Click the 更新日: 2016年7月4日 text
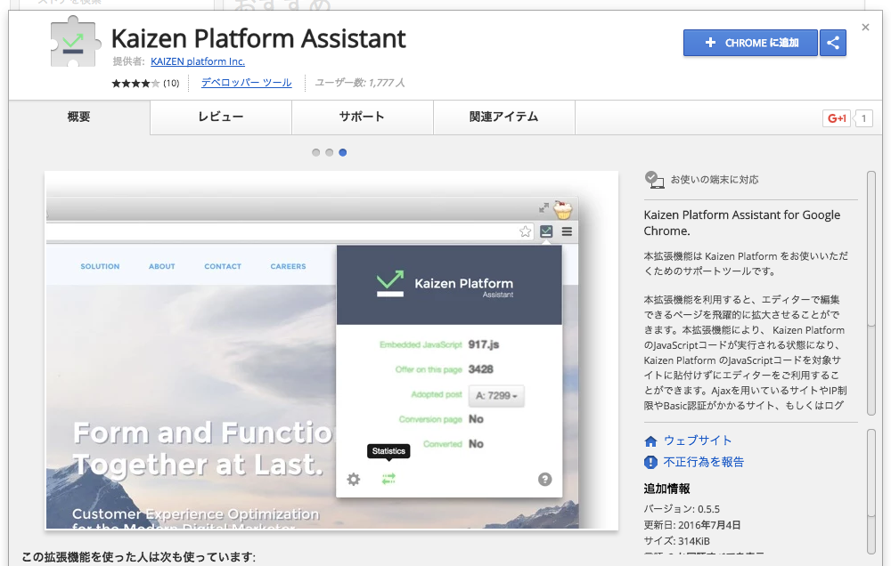 coord(692,525)
